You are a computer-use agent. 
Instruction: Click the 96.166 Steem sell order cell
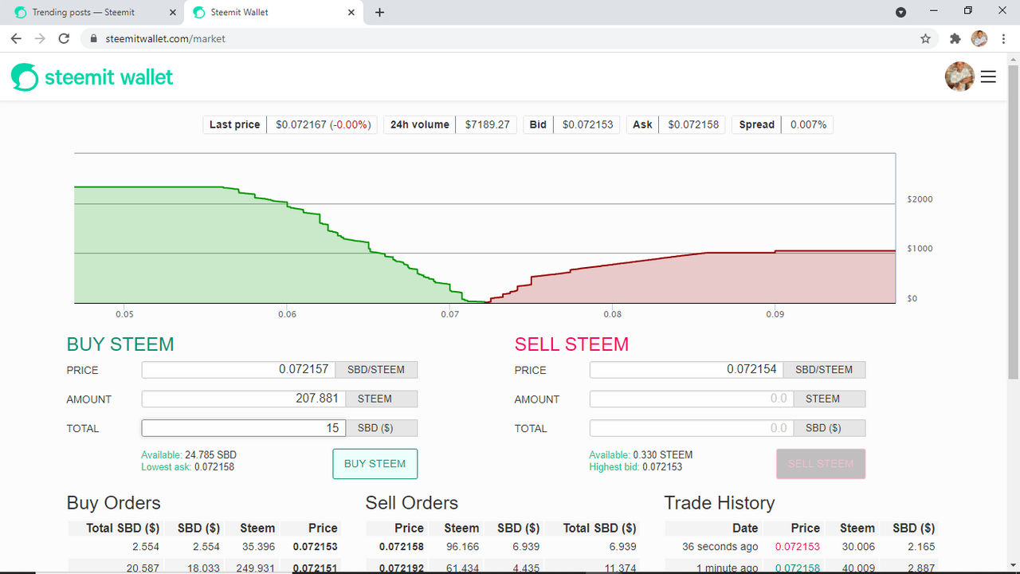(462, 547)
